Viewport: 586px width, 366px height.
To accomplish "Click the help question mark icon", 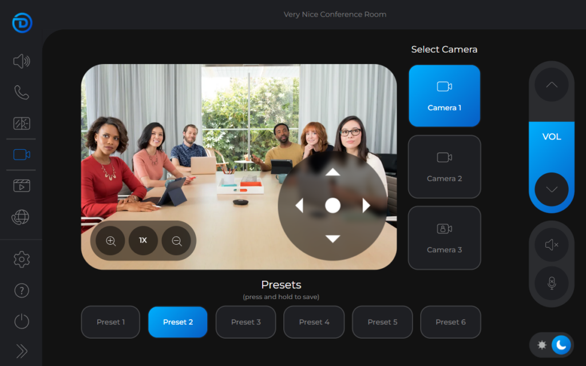I will click(x=21, y=291).
